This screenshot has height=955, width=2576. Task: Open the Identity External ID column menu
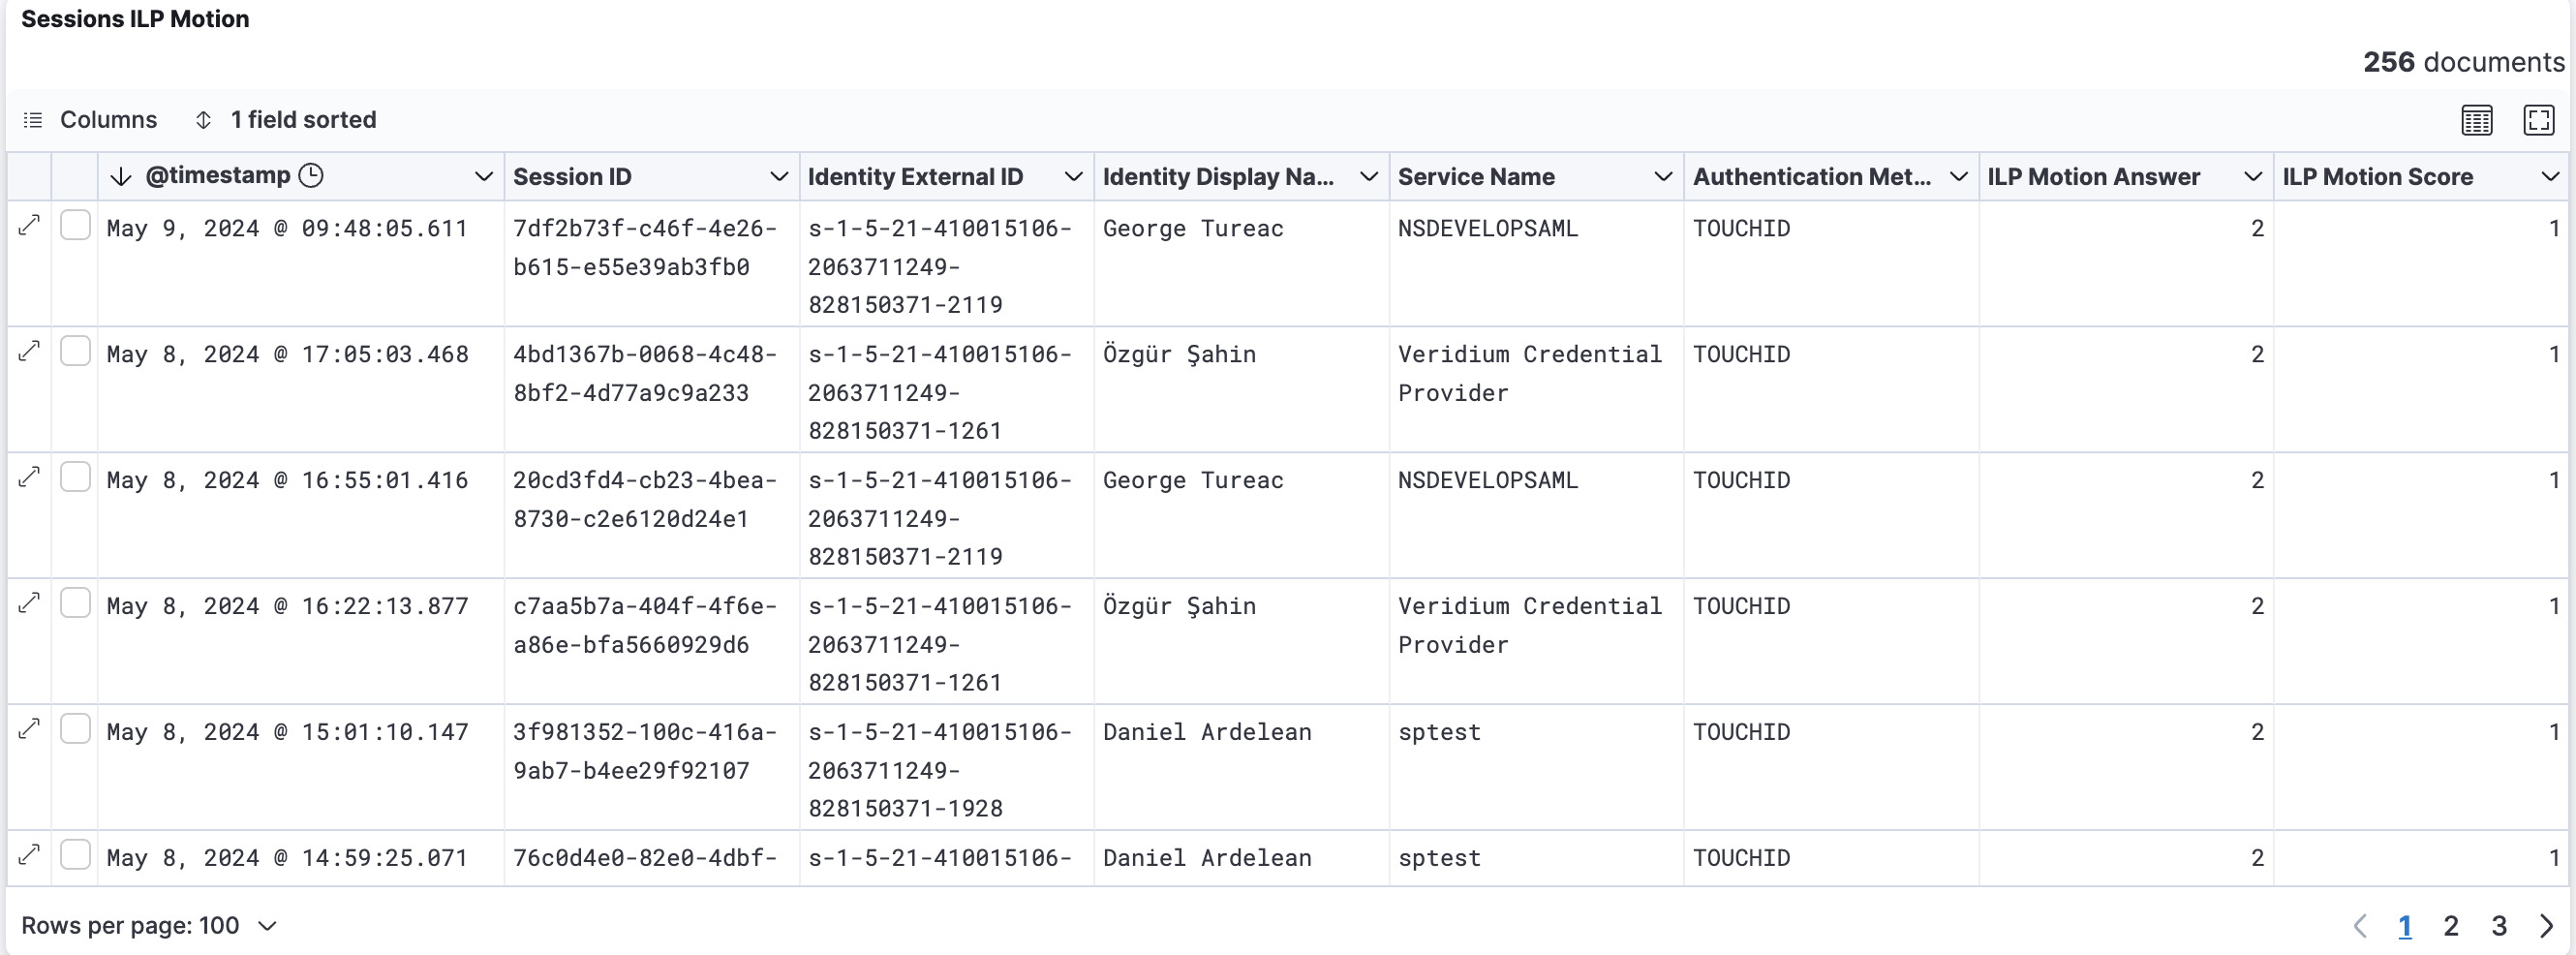click(x=1073, y=176)
